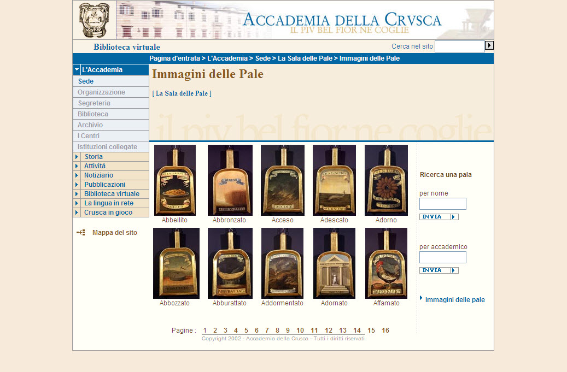Click the Accademia della Crusca crest logo
The width and height of the screenshot is (567, 372).
94,20
